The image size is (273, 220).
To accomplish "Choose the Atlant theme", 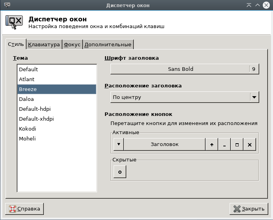I will pos(27,79).
